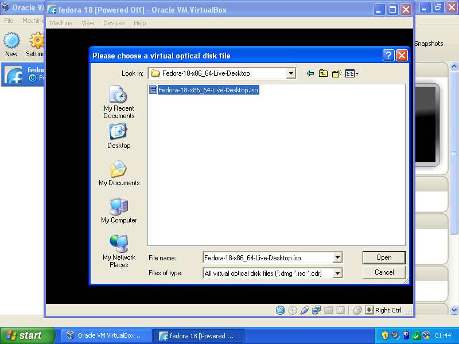Create a new folder in dialog

click(x=337, y=73)
